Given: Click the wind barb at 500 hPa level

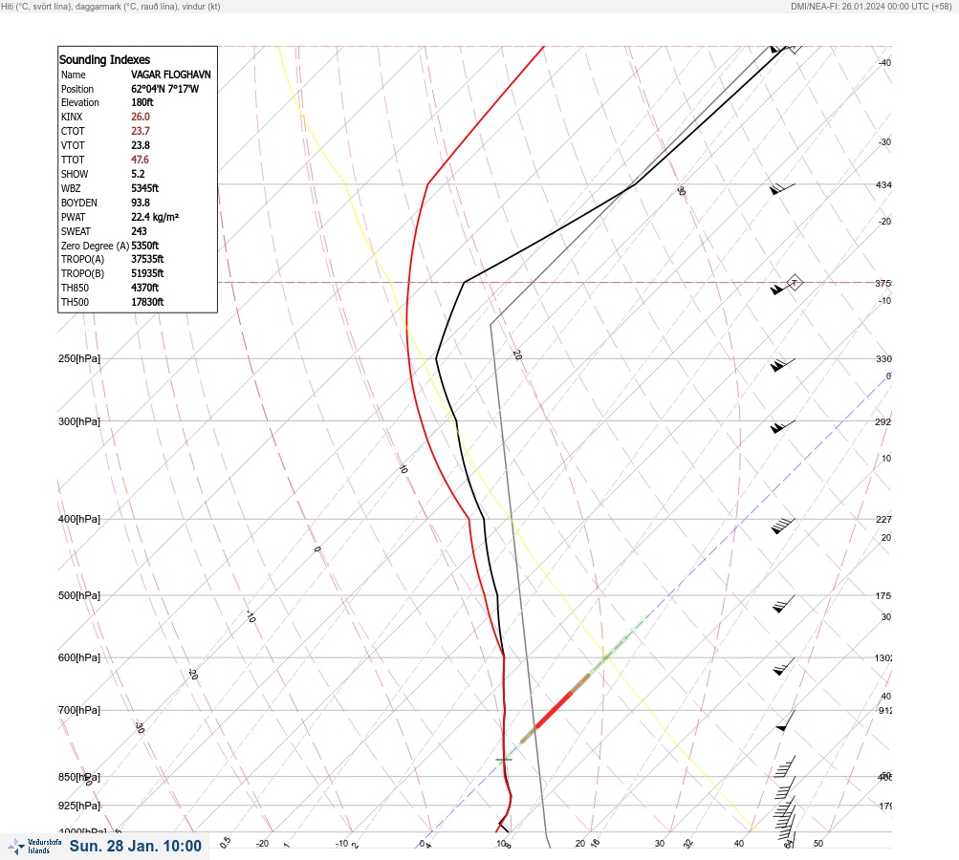Looking at the screenshot, I should click(783, 604).
